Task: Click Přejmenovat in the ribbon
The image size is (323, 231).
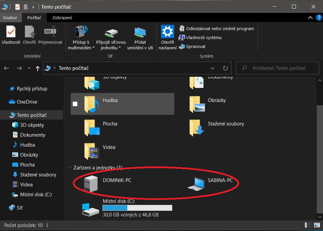Action: (50, 35)
